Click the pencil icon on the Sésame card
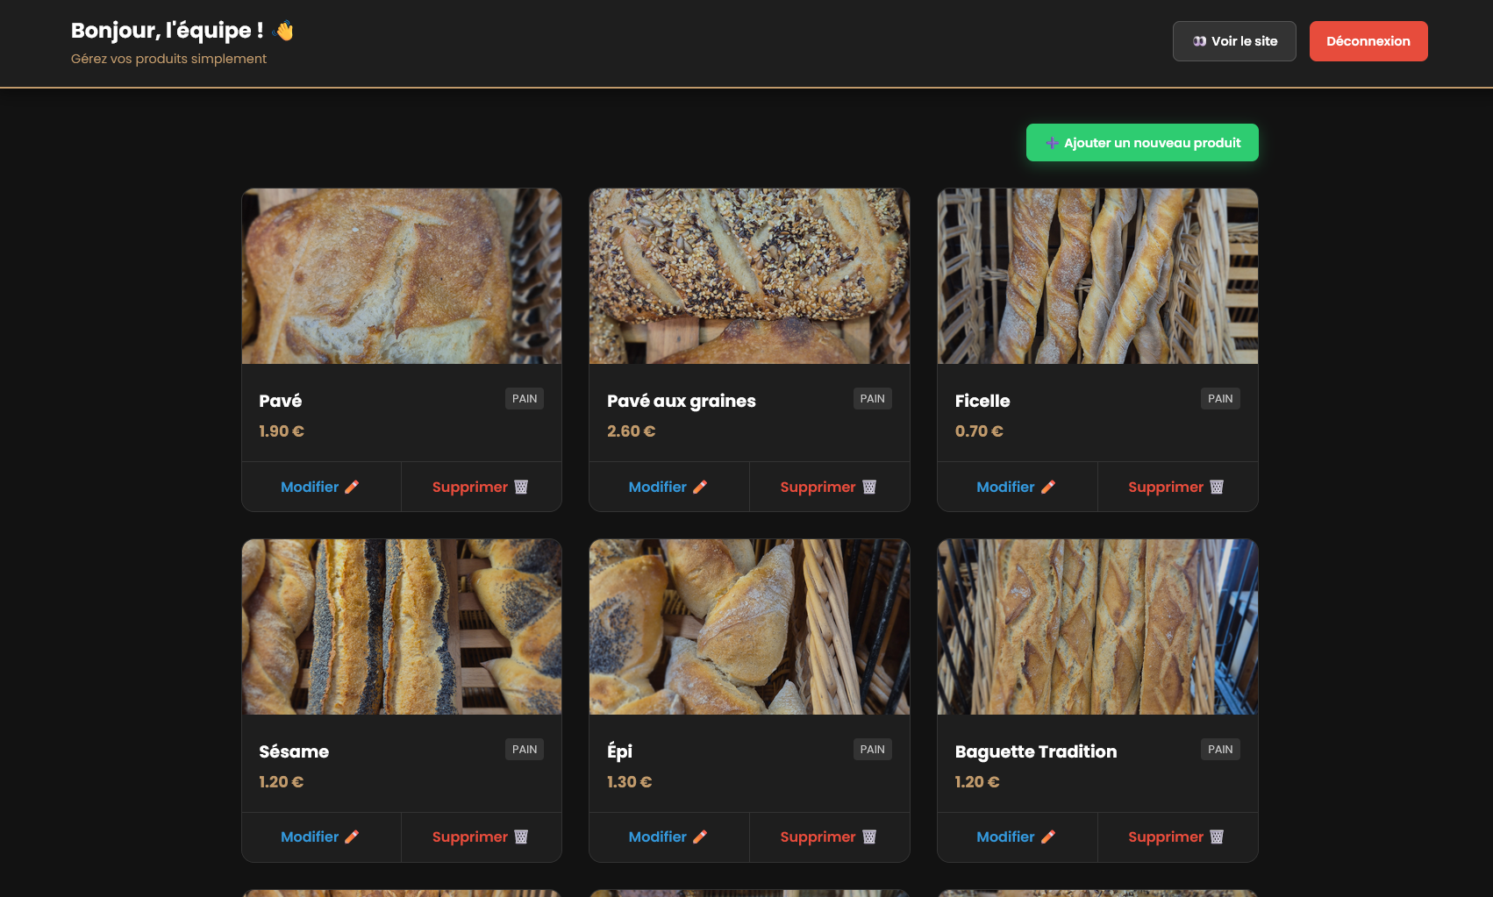The width and height of the screenshot is (1493, 897). point(352,836)
